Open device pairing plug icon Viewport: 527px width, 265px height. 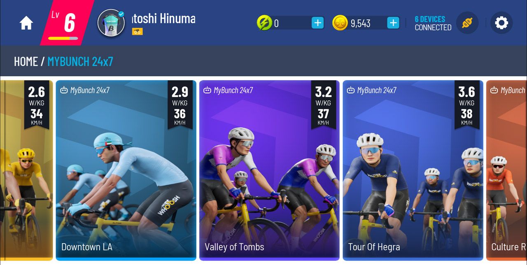coord(467,23)
